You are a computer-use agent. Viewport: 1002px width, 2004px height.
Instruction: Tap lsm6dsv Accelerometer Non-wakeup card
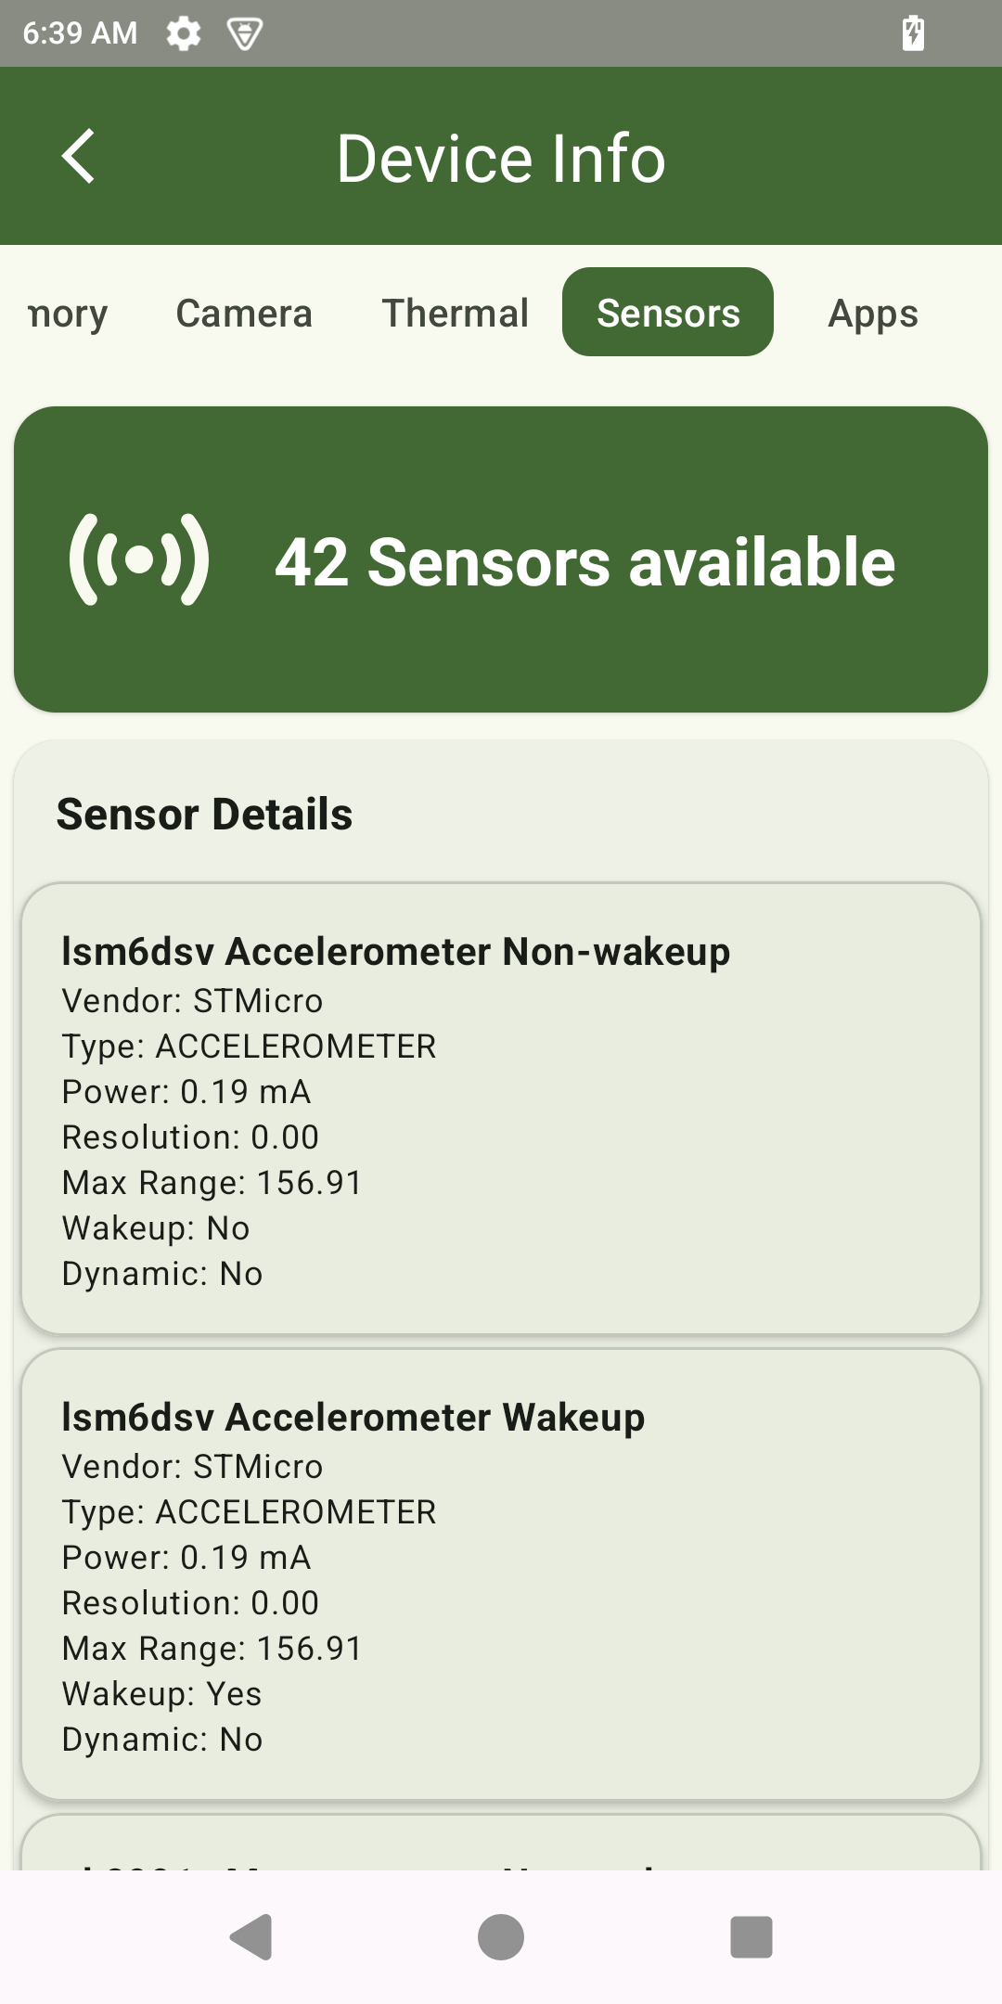(x=501, y=1109)
